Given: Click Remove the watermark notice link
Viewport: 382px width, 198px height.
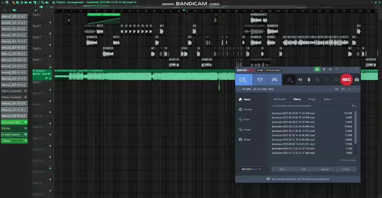Looking at the screenshot, I should click(300, 179).
